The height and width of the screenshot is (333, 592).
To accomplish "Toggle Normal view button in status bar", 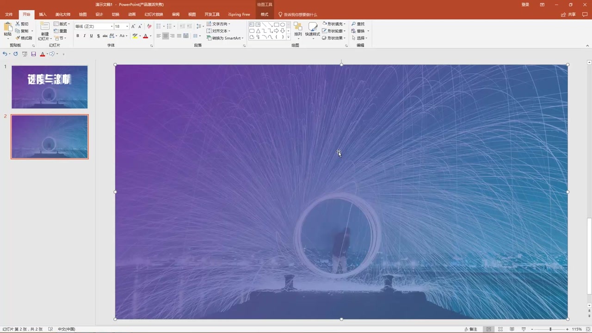I will [x=489, y=329].
